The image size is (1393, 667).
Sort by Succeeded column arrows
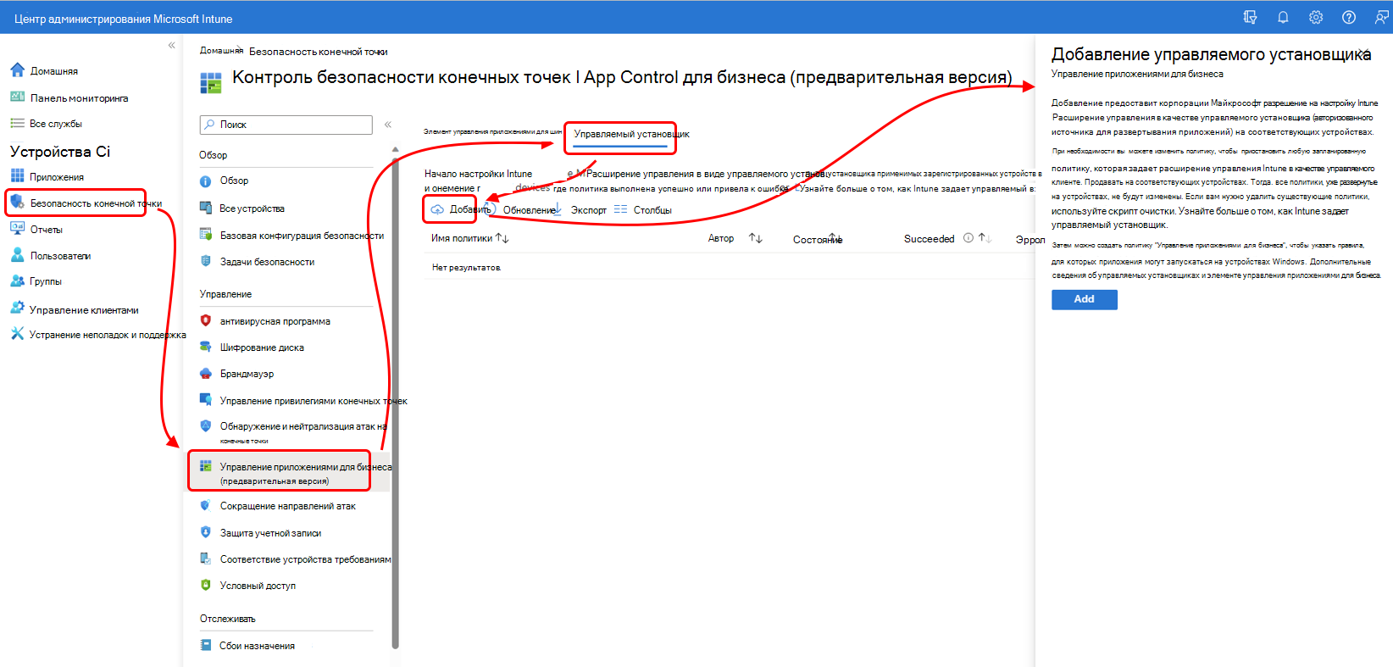985,238
